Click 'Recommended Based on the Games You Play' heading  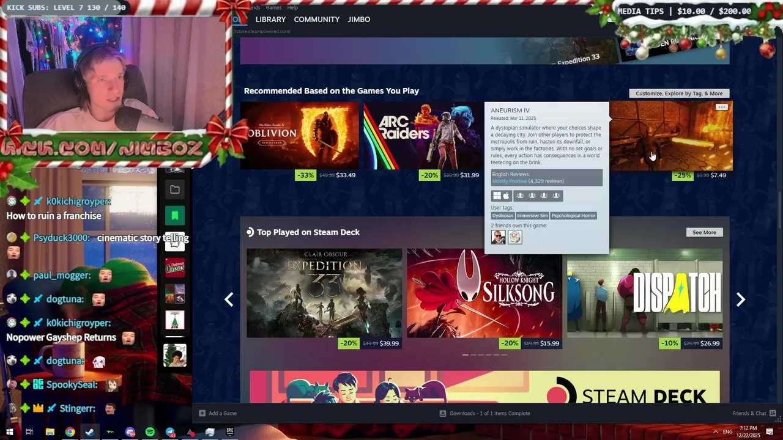pos(332,91)
